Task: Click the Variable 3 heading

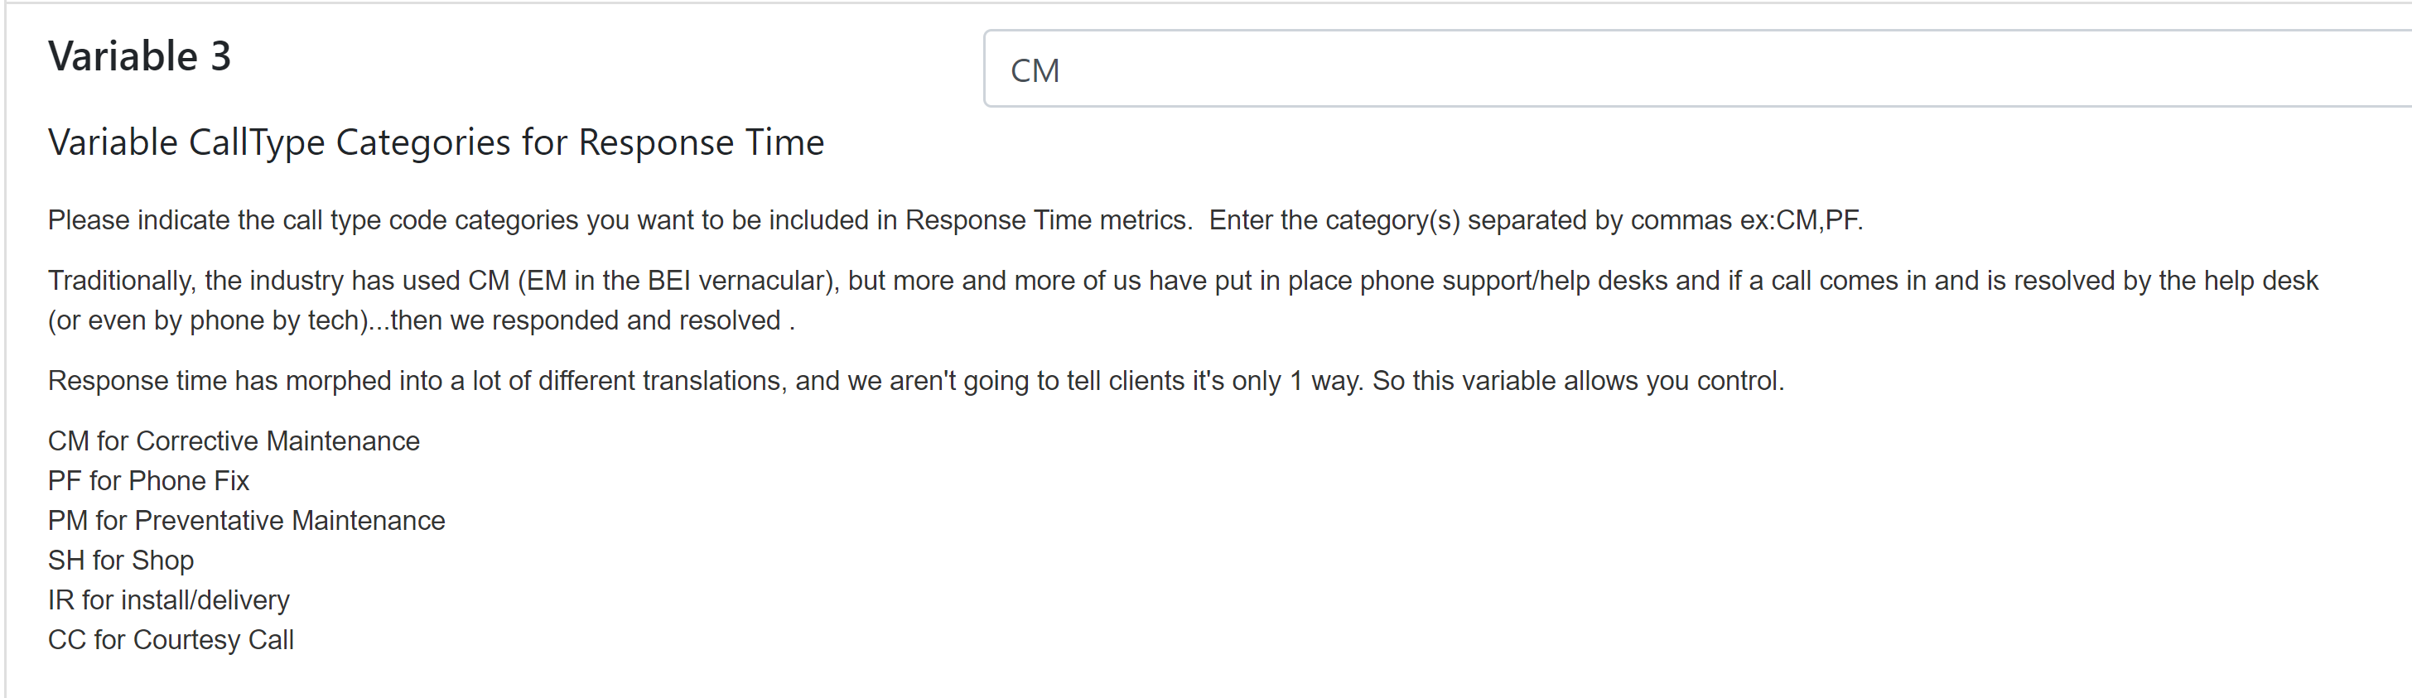Action: (x=139, y=56)
